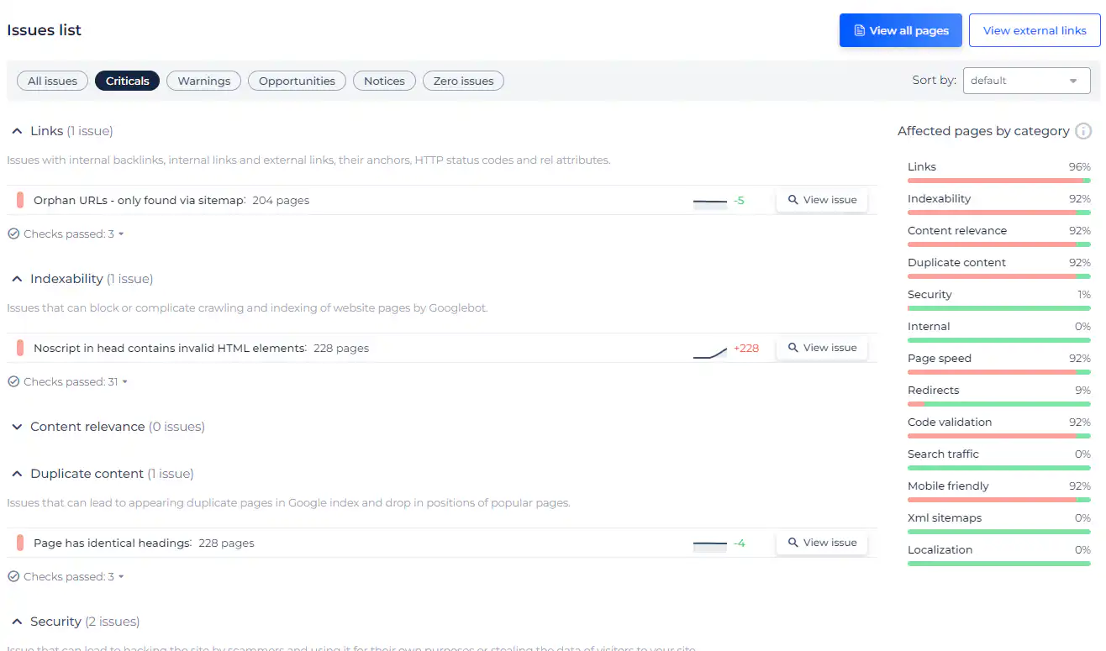Click the trend sparkline for Noscript in head issue
Viewport: 1106px width, 651px height.
click(x=710, y=349)
